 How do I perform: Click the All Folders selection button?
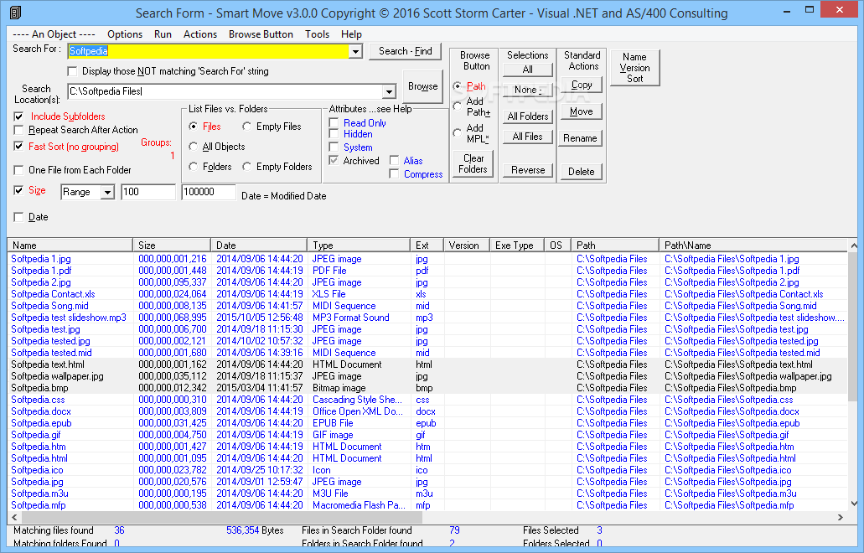pos(527,116)
